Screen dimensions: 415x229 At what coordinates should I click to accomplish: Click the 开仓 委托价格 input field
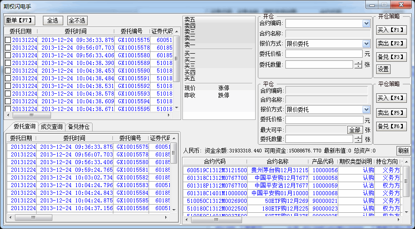tap(324, 54)
